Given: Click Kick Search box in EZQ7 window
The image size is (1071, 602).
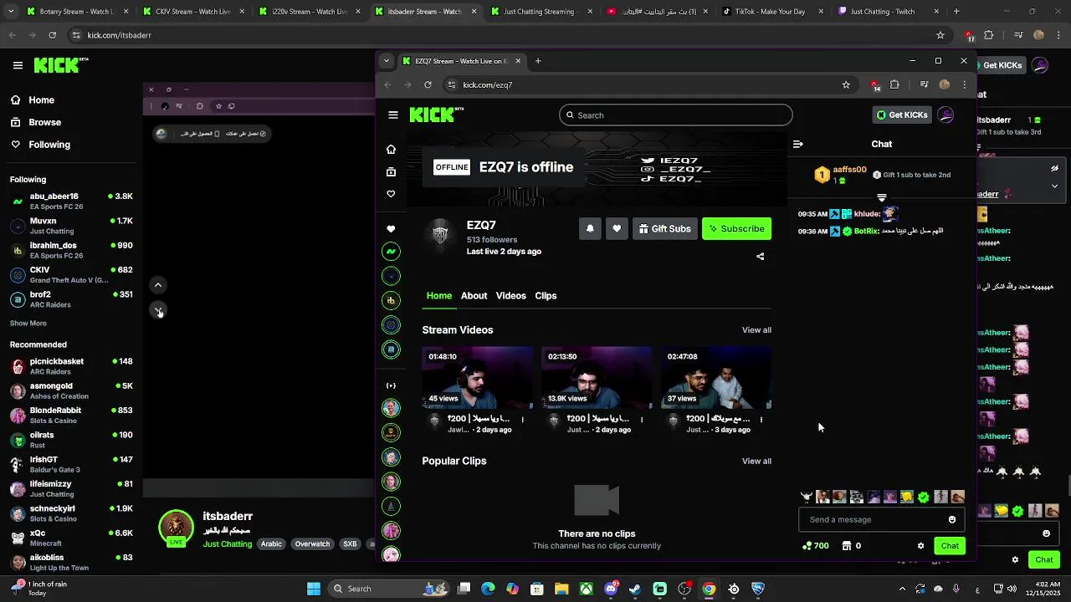Looking at the screenshot, I should tap(675, 115).
